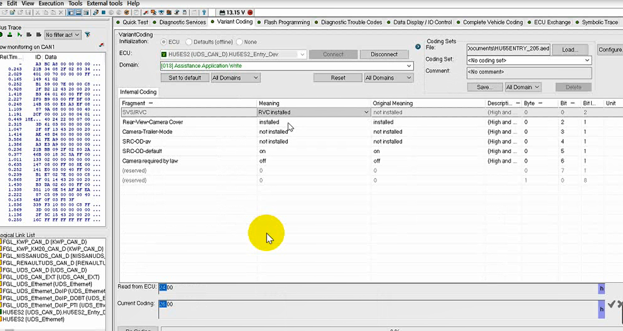Click hex 'h' toggle of Read from ECU
Image resolution: width=623 pixels, height=331 pixels.
click(602, 288)
